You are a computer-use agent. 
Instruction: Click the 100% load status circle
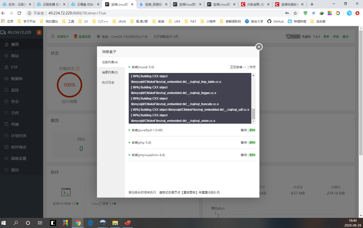pyautogui.click(x=70, y=85)
